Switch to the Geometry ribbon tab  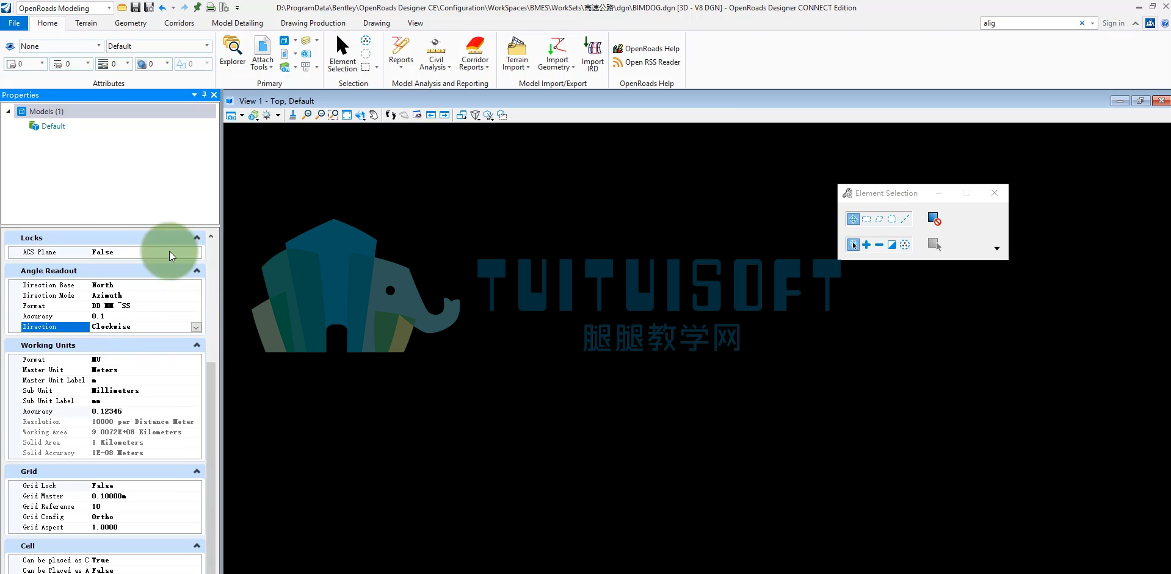(131, 23)
